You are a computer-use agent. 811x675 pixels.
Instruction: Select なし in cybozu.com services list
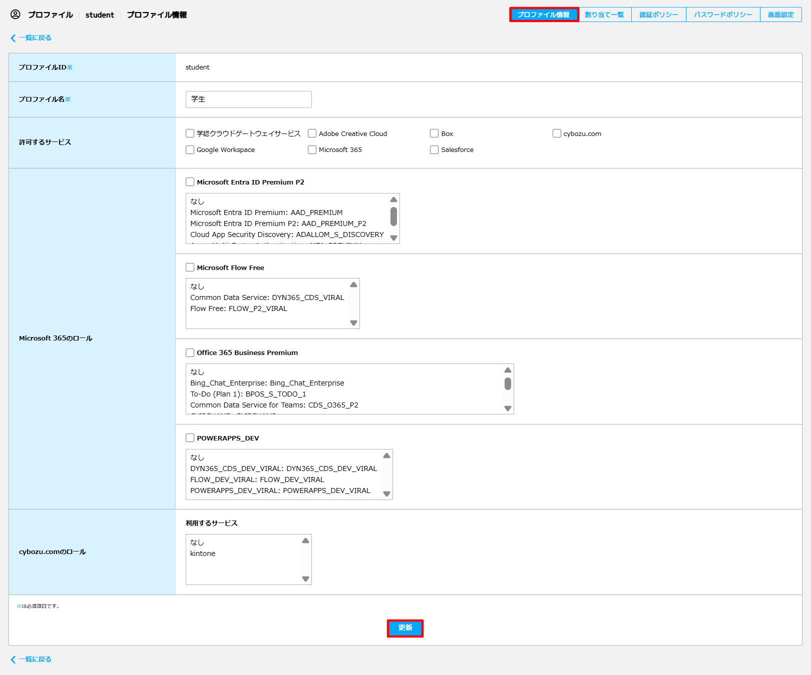[197, 542]
